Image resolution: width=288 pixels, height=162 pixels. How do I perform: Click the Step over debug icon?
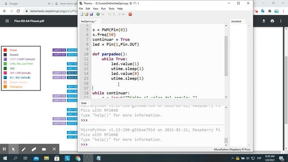pyautogui.click(x=109, y=14)
